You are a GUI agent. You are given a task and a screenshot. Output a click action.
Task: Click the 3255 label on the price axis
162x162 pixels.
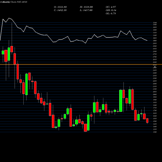(155, 27)
